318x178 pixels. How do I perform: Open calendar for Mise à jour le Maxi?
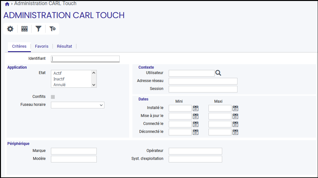coord(235,116)
